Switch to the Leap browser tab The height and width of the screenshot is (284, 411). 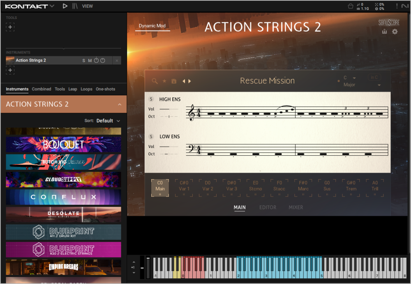pos(73,89)
